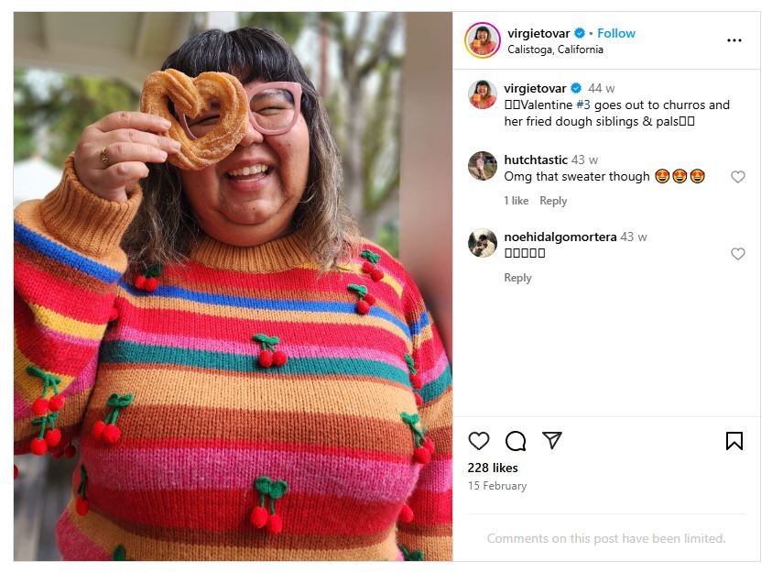Save the post with the bookmark icon
772x573 pixels.
pyautogui.click(x=734, y=441)
